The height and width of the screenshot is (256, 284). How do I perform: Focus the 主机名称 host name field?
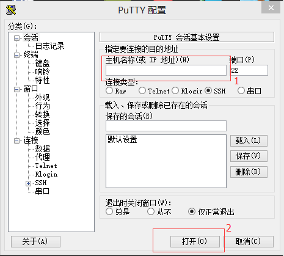(x=166, y=70)
